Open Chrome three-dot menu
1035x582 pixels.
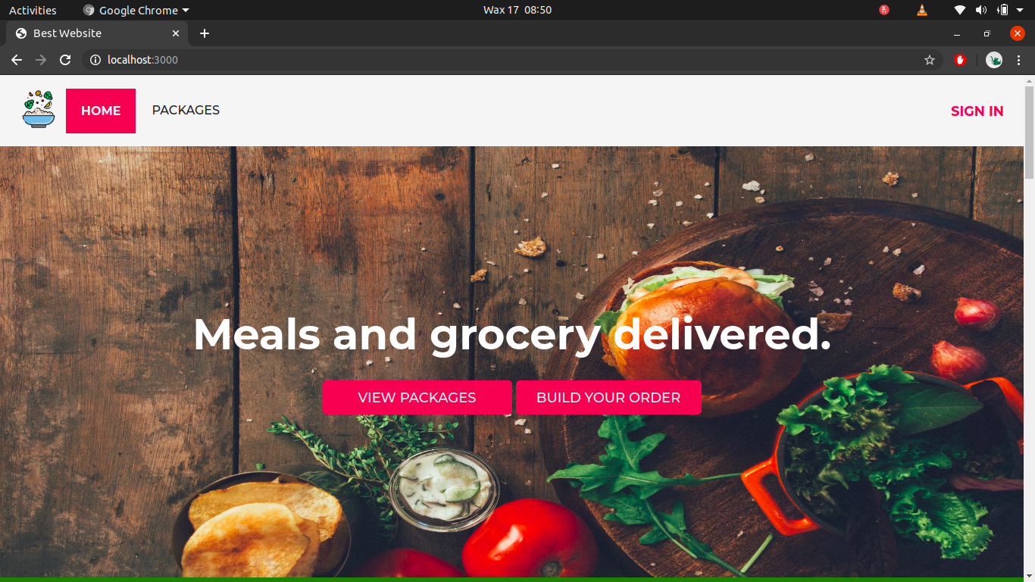tap(1018, 60)
